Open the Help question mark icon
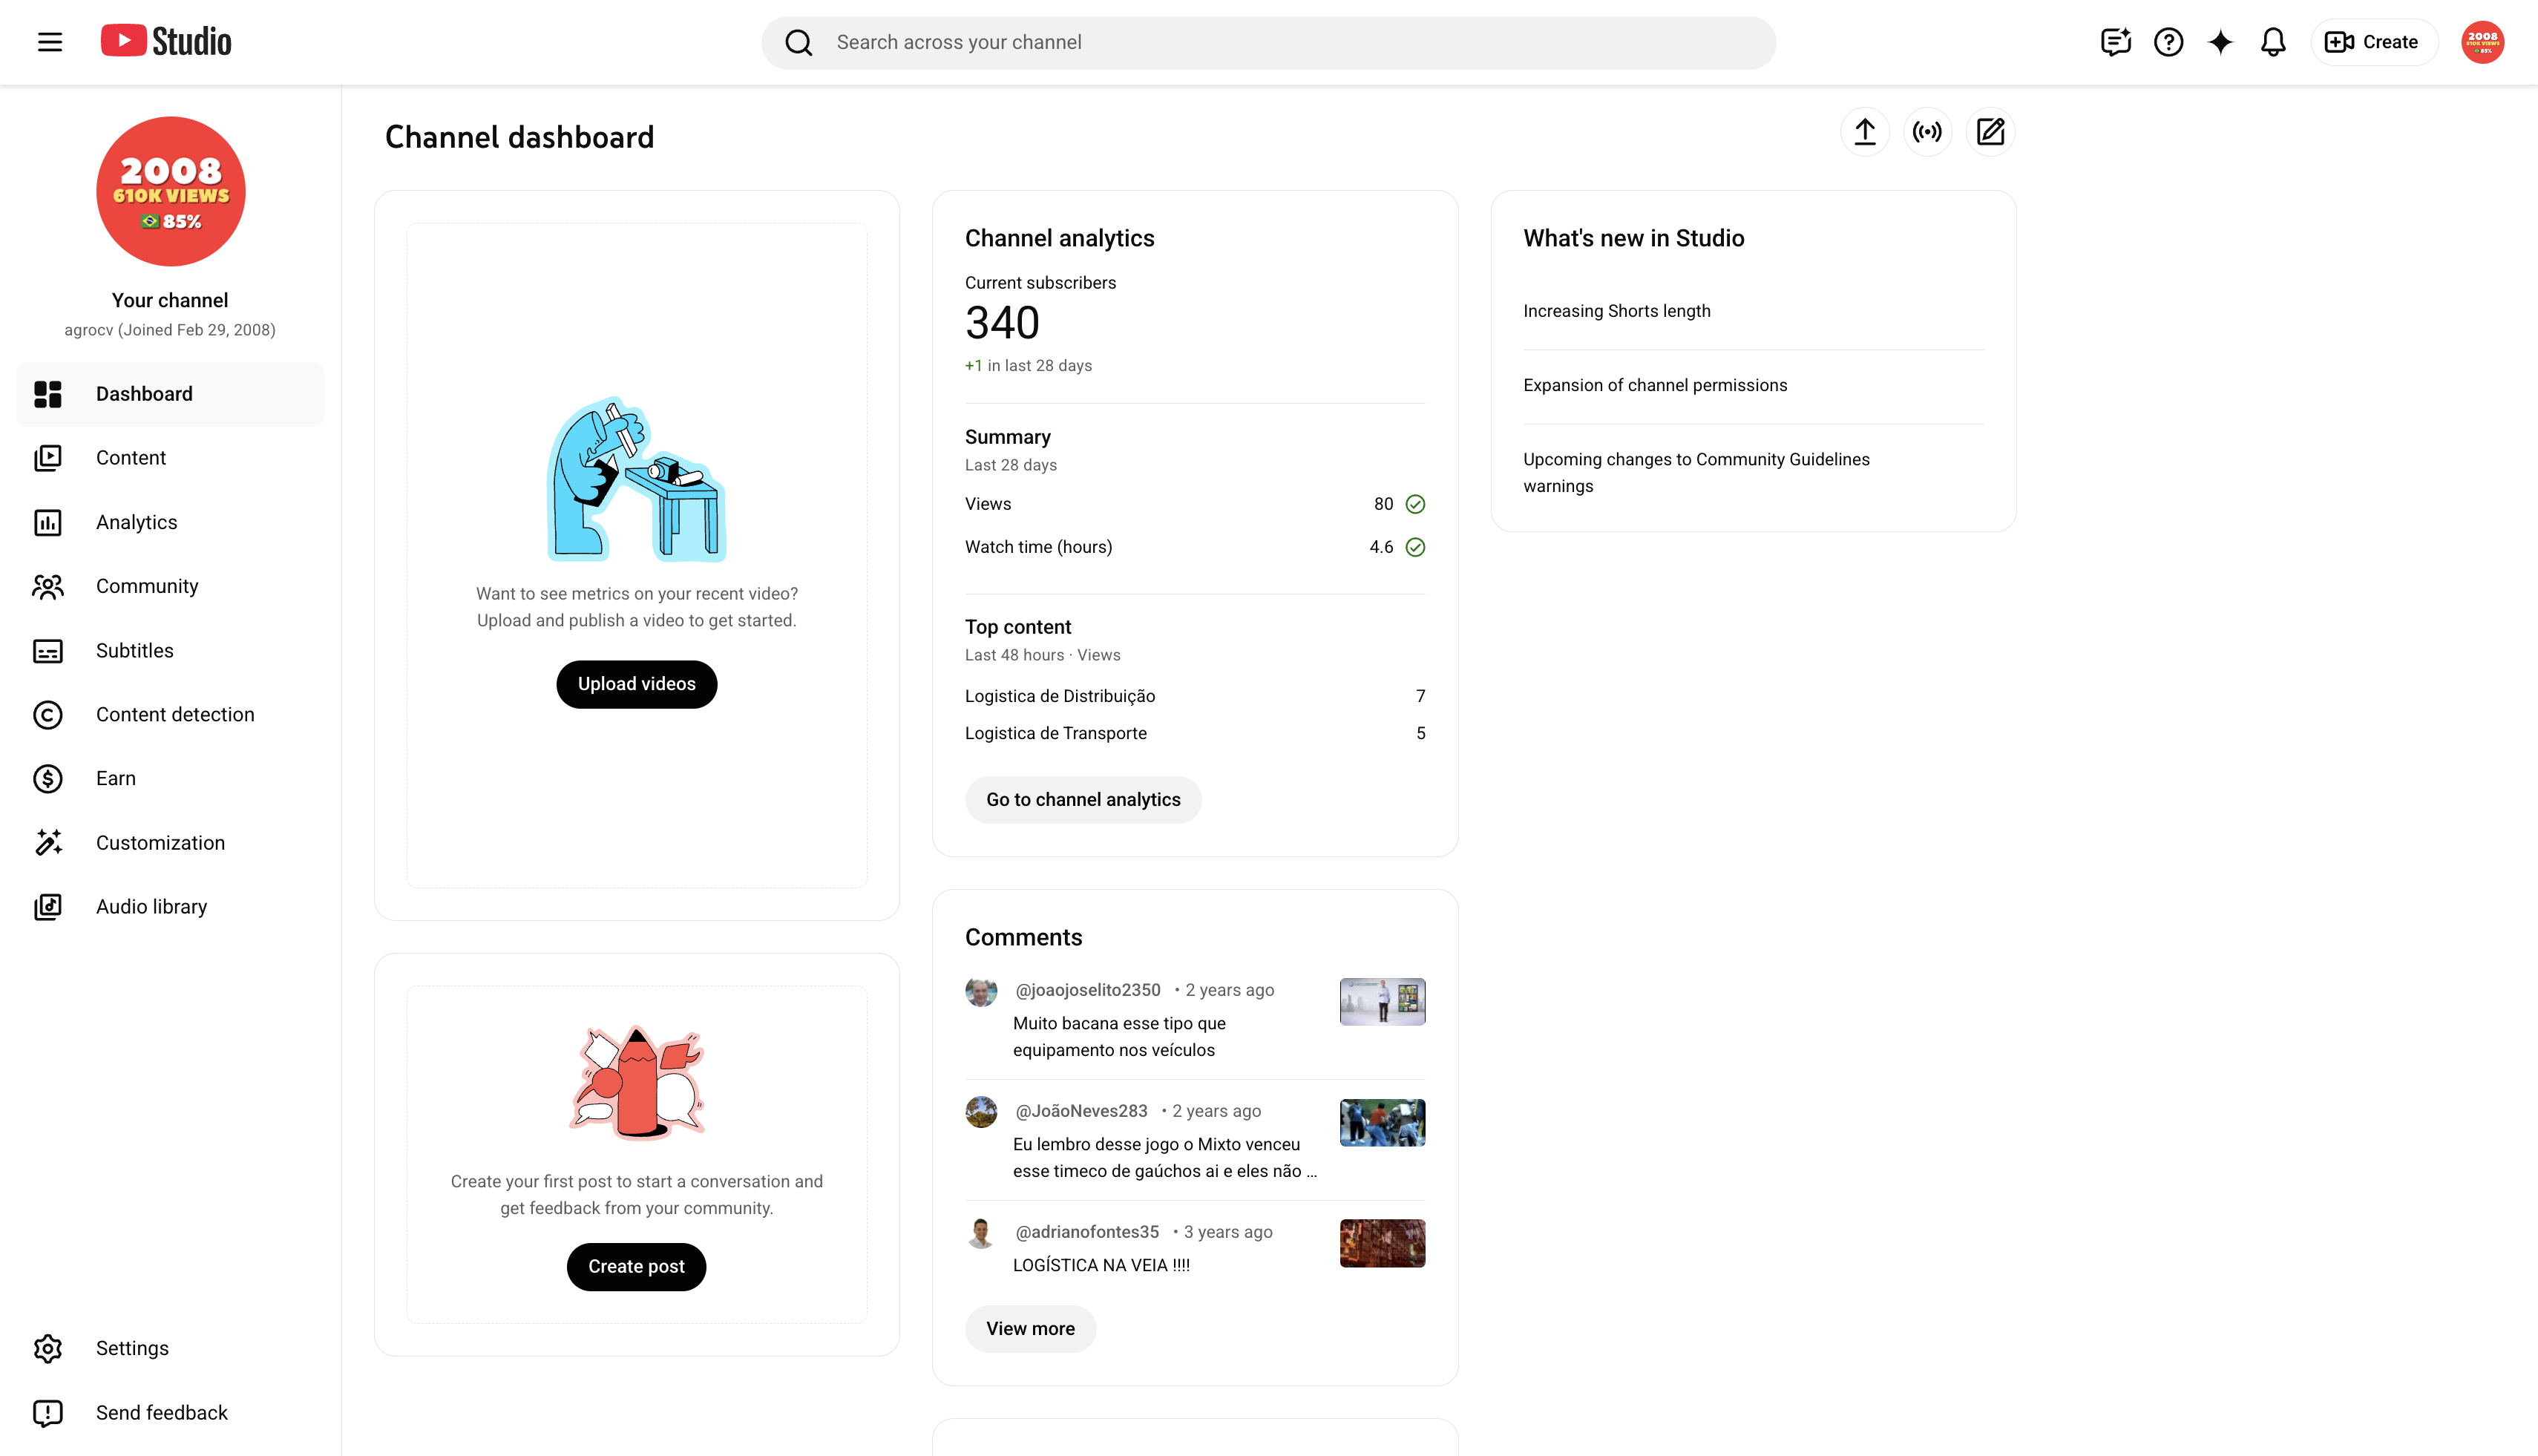This screenshot has width=2538, height=1456. (2168, 42)
